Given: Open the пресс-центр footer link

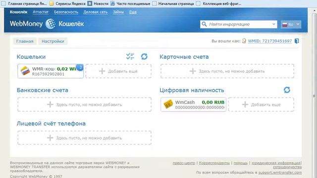Looking at the screenshot, I should (x=184, y=163).
